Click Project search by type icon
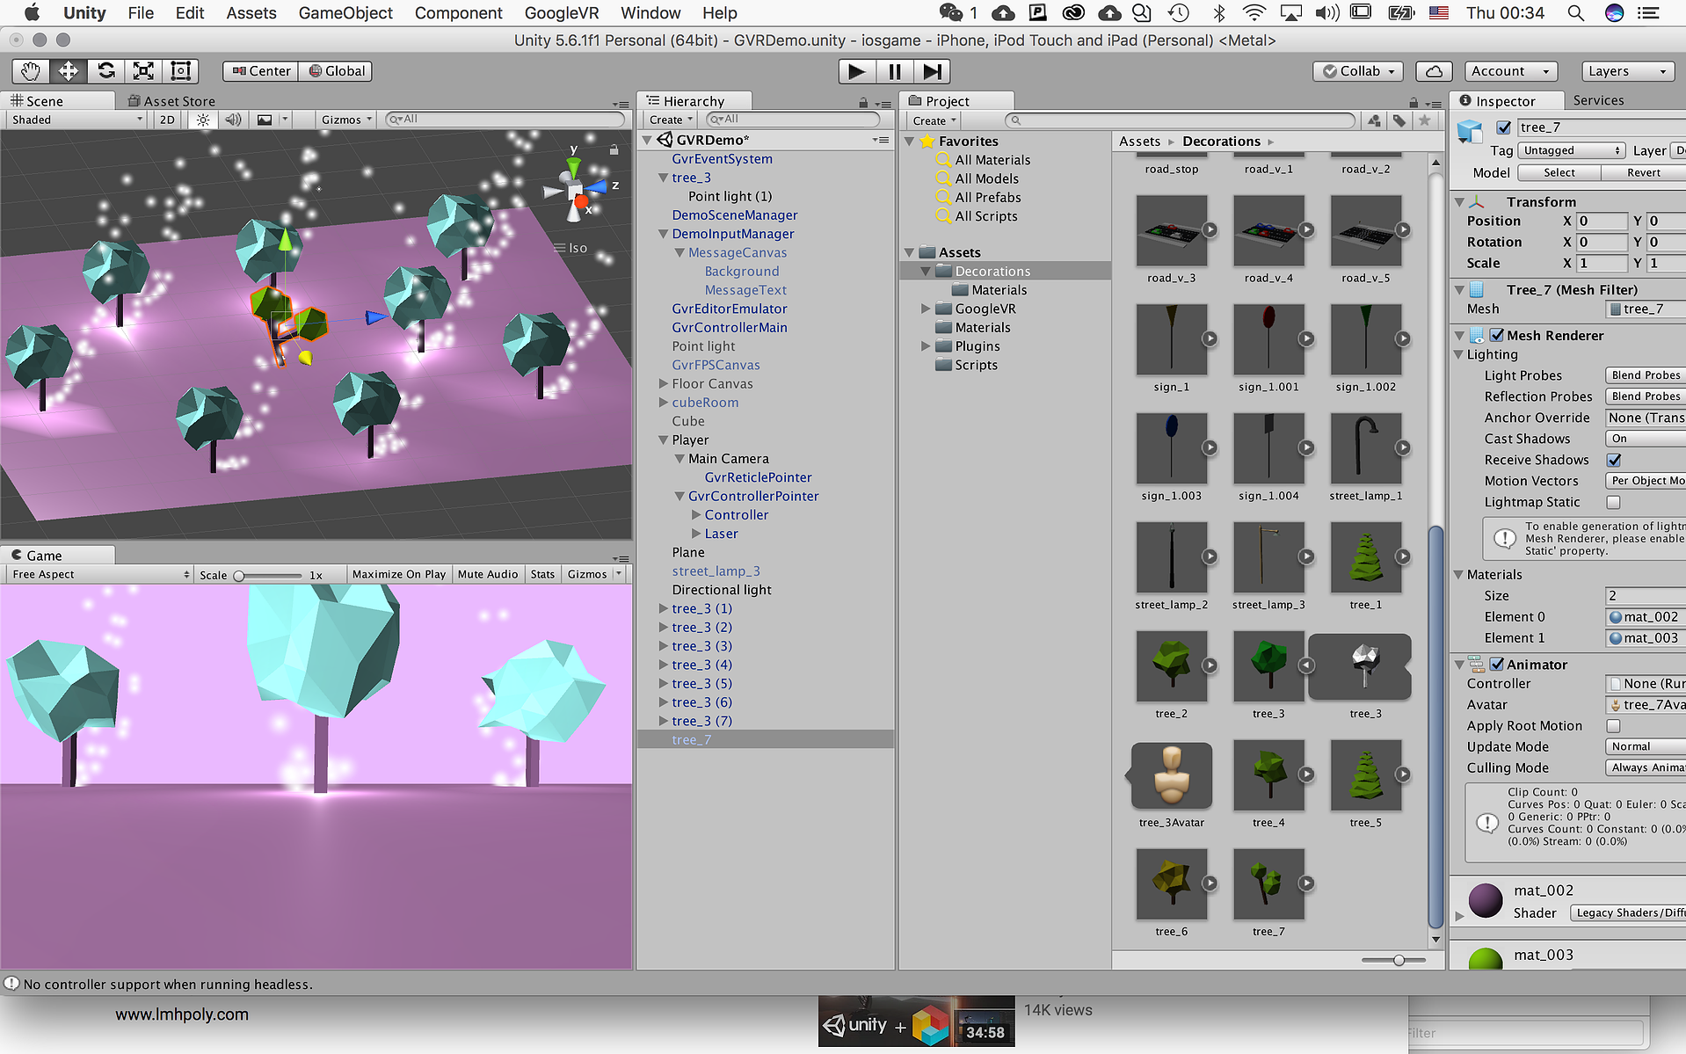1686x1054 pixels. pos(1374,120)
